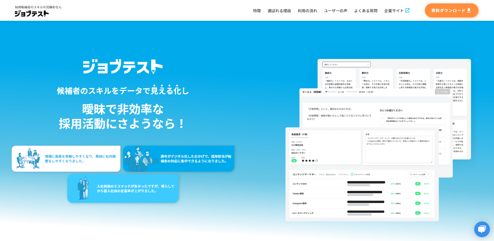The height and width of the screenshot is (241, 494).
Task: Click the OK badge beside Instagram運用
Action: pyautogui.click(x=417, y=203)
